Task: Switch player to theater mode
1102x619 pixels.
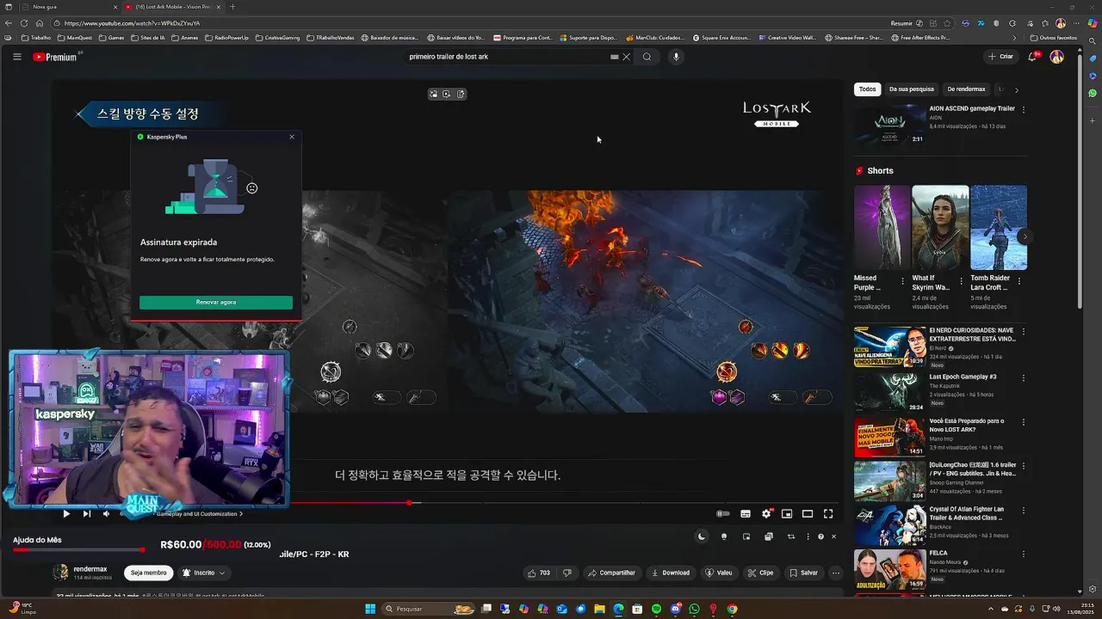Action: click(808, 514)
